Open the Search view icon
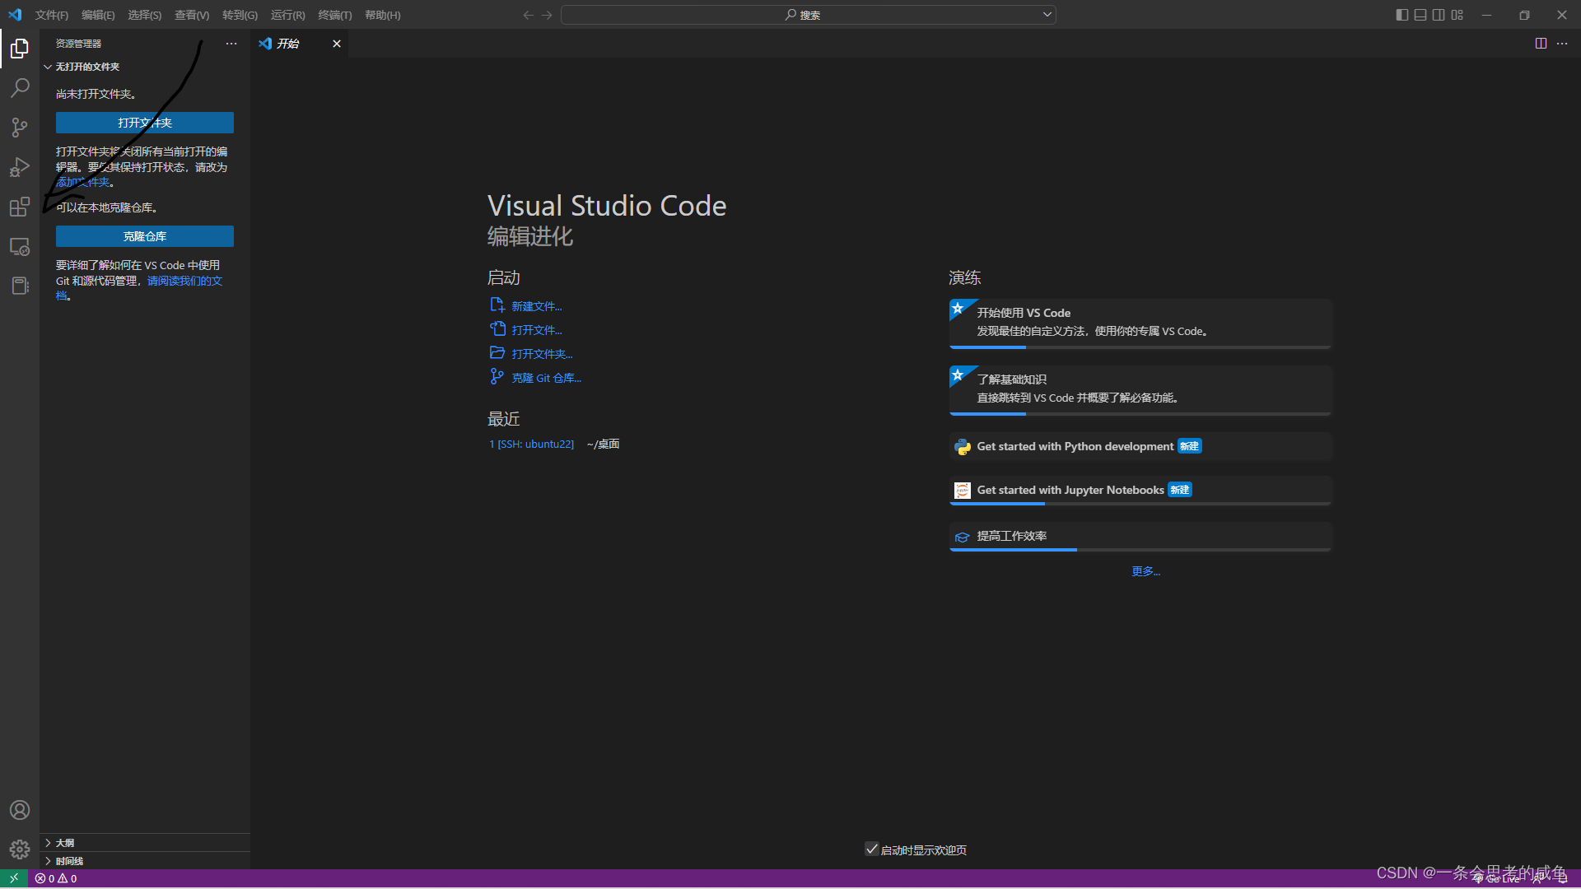The width and height of the screenshot is (1581, 889). tap(20, 87)
